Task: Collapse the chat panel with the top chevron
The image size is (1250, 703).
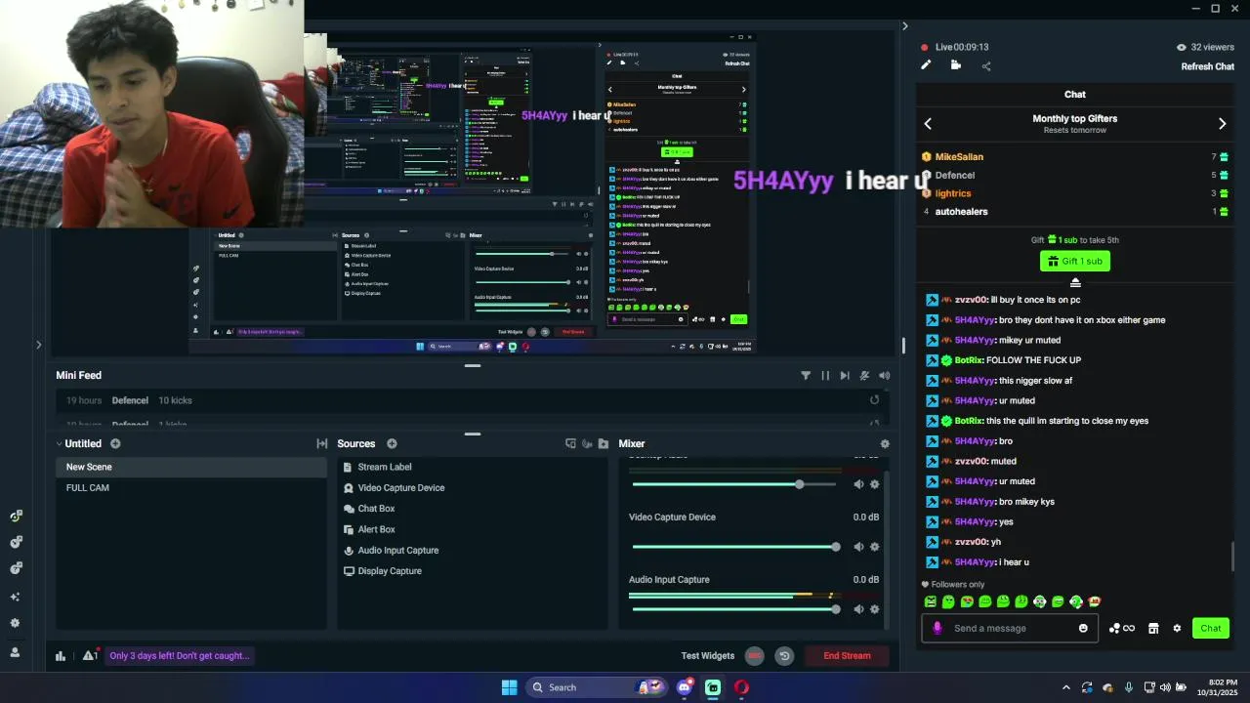Action: pyautogui.click(x=904, y=26)
